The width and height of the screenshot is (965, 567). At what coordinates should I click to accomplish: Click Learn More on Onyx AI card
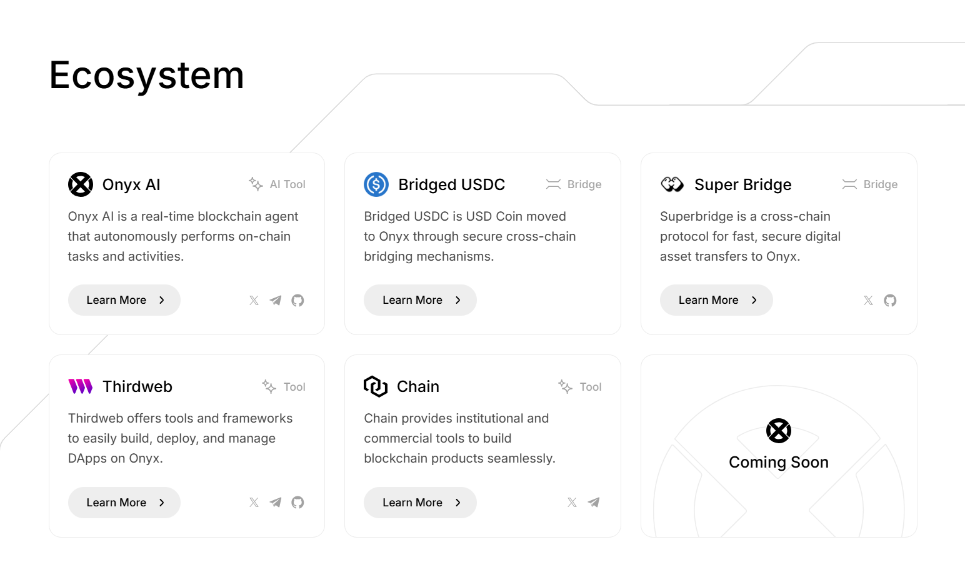[124, 300]
